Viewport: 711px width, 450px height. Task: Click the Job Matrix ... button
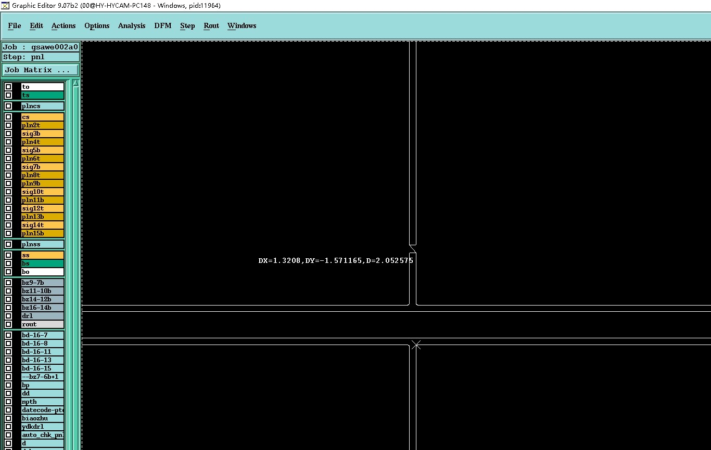point(41,70)
